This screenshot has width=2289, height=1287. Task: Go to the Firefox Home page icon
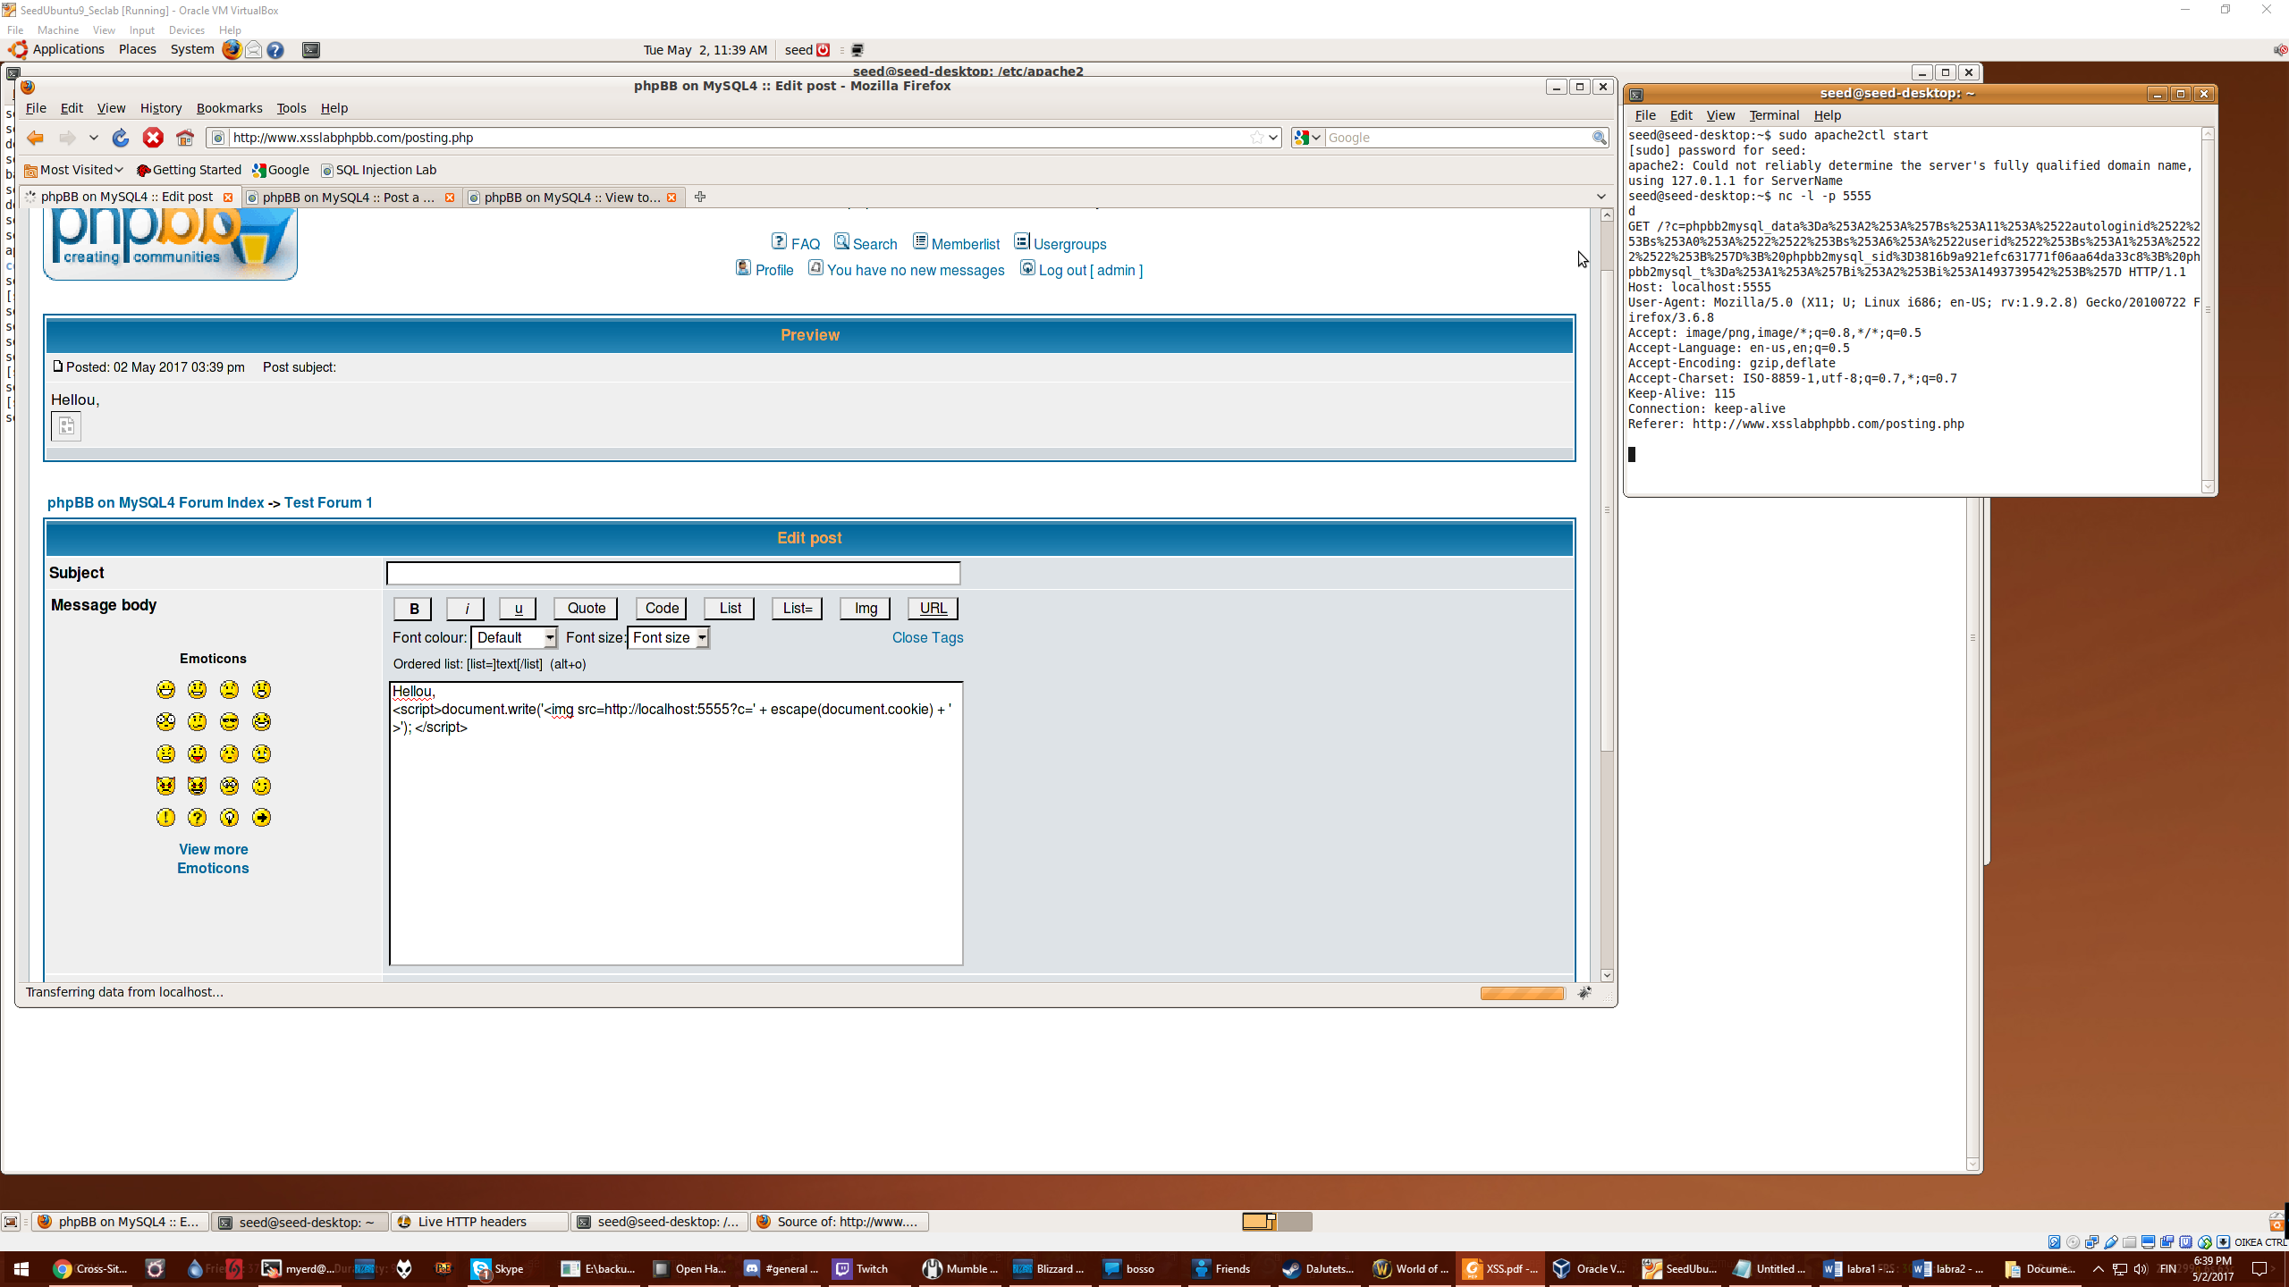185,138
